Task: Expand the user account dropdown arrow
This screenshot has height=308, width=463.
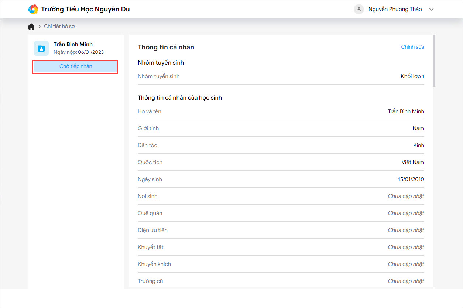Action: click(x=431, y=10)
